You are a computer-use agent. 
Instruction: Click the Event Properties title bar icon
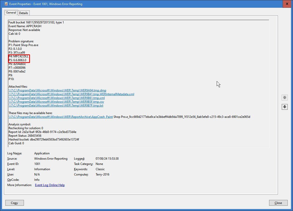(6, 4)
